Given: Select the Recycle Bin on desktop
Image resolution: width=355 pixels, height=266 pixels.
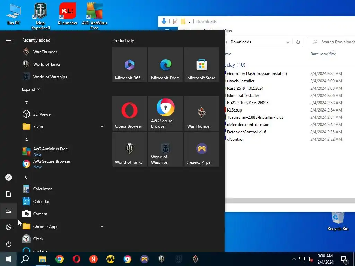Looking at the screenshot, I should pyautogui.click(x=338, y=221).
